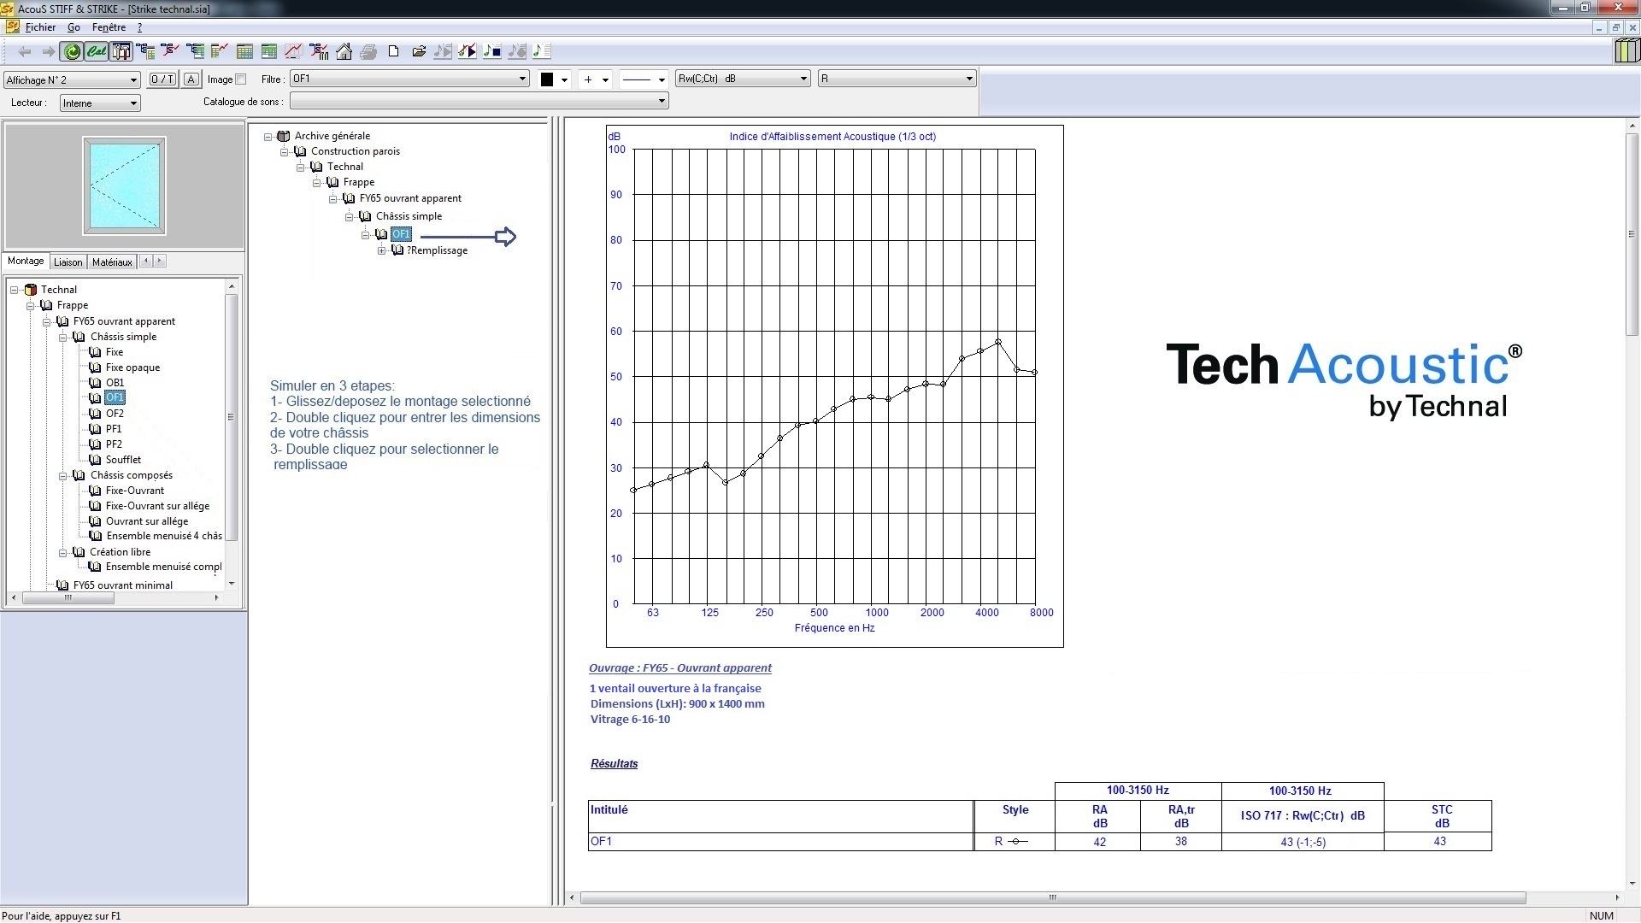The image size is (1641, 923).
Task: Collapse Archive générale node
Action: pyautogui.click(x=268, y=137)
